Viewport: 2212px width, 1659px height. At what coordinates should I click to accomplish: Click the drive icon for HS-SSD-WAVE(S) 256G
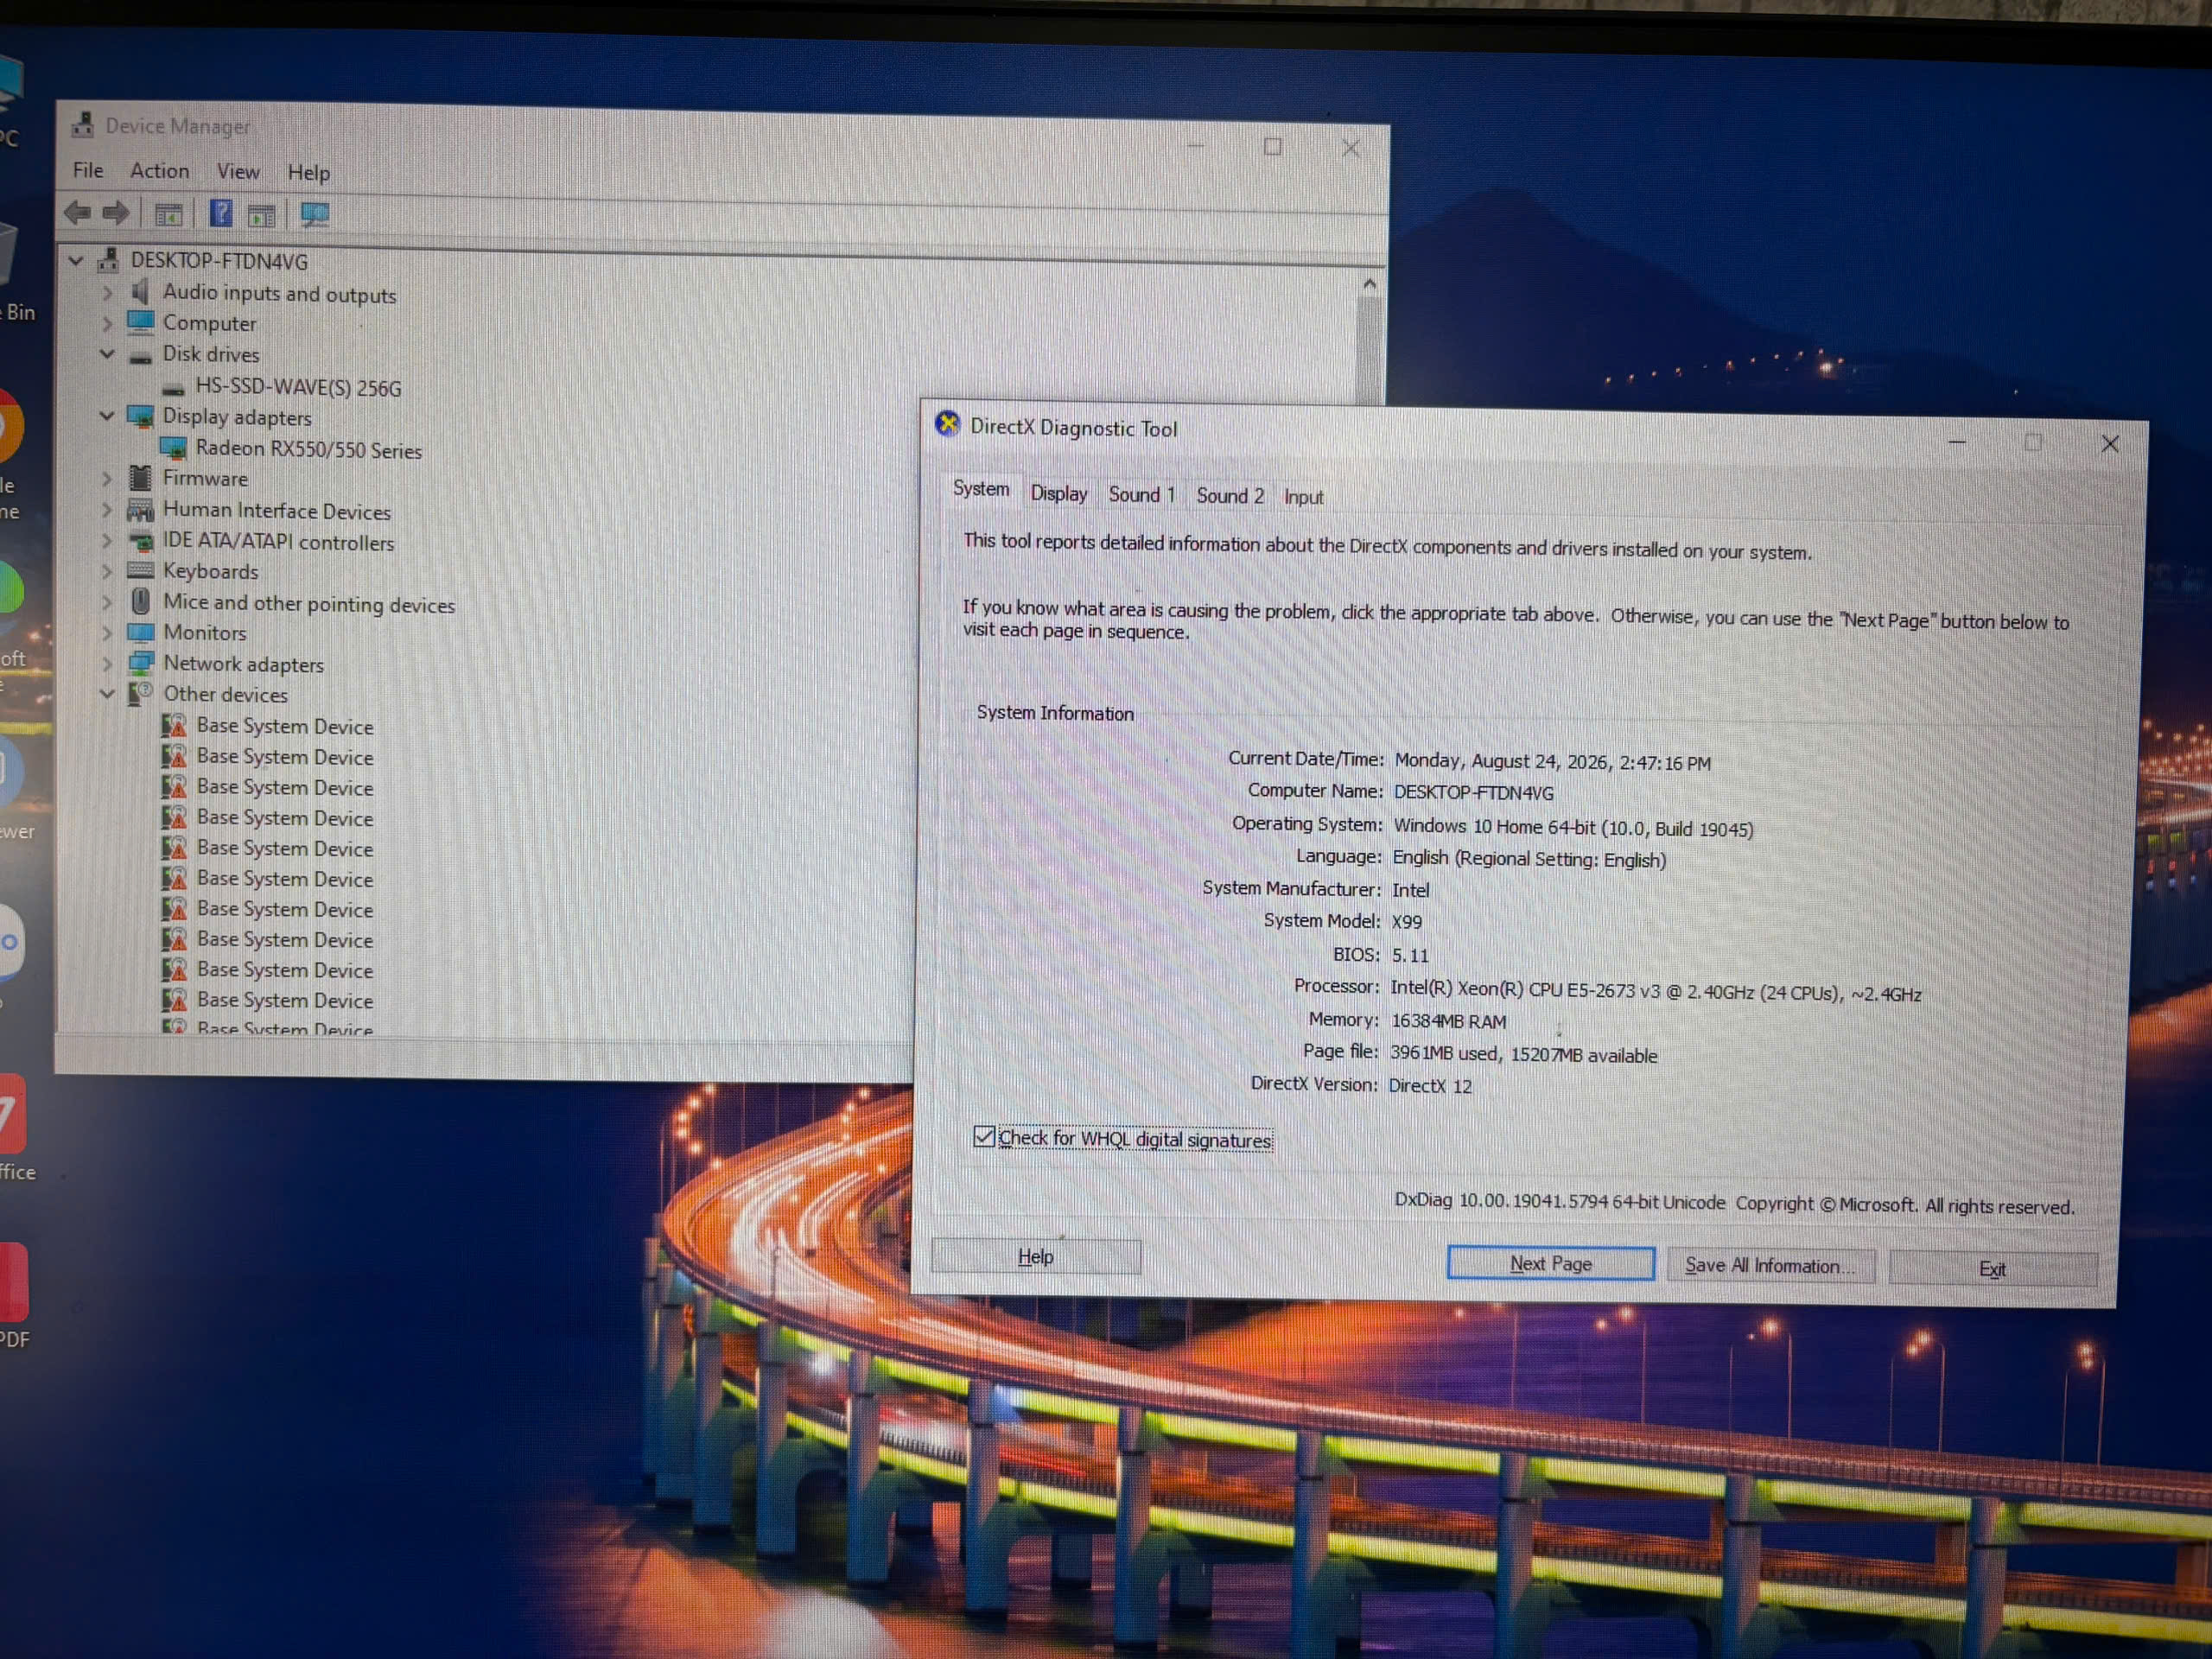click(x=174, y=389)
